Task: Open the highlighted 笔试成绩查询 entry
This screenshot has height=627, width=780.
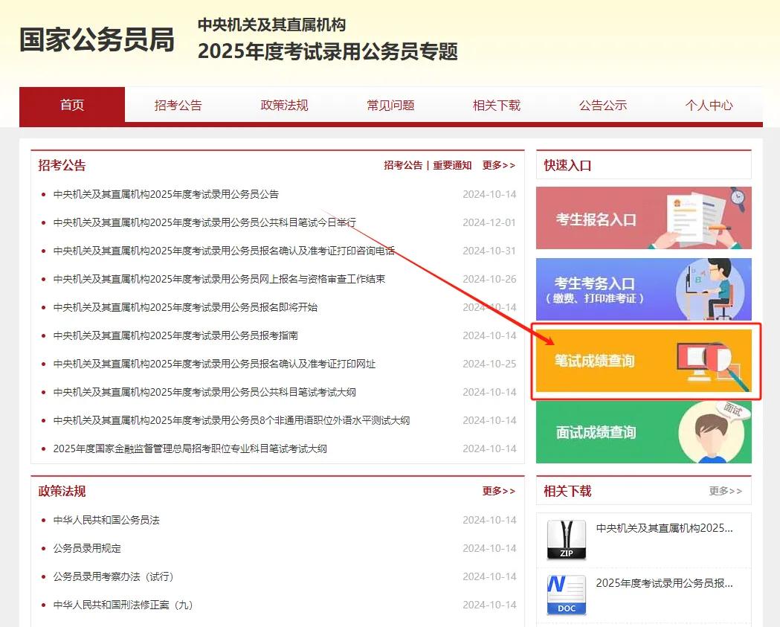Action: [643, 361]
